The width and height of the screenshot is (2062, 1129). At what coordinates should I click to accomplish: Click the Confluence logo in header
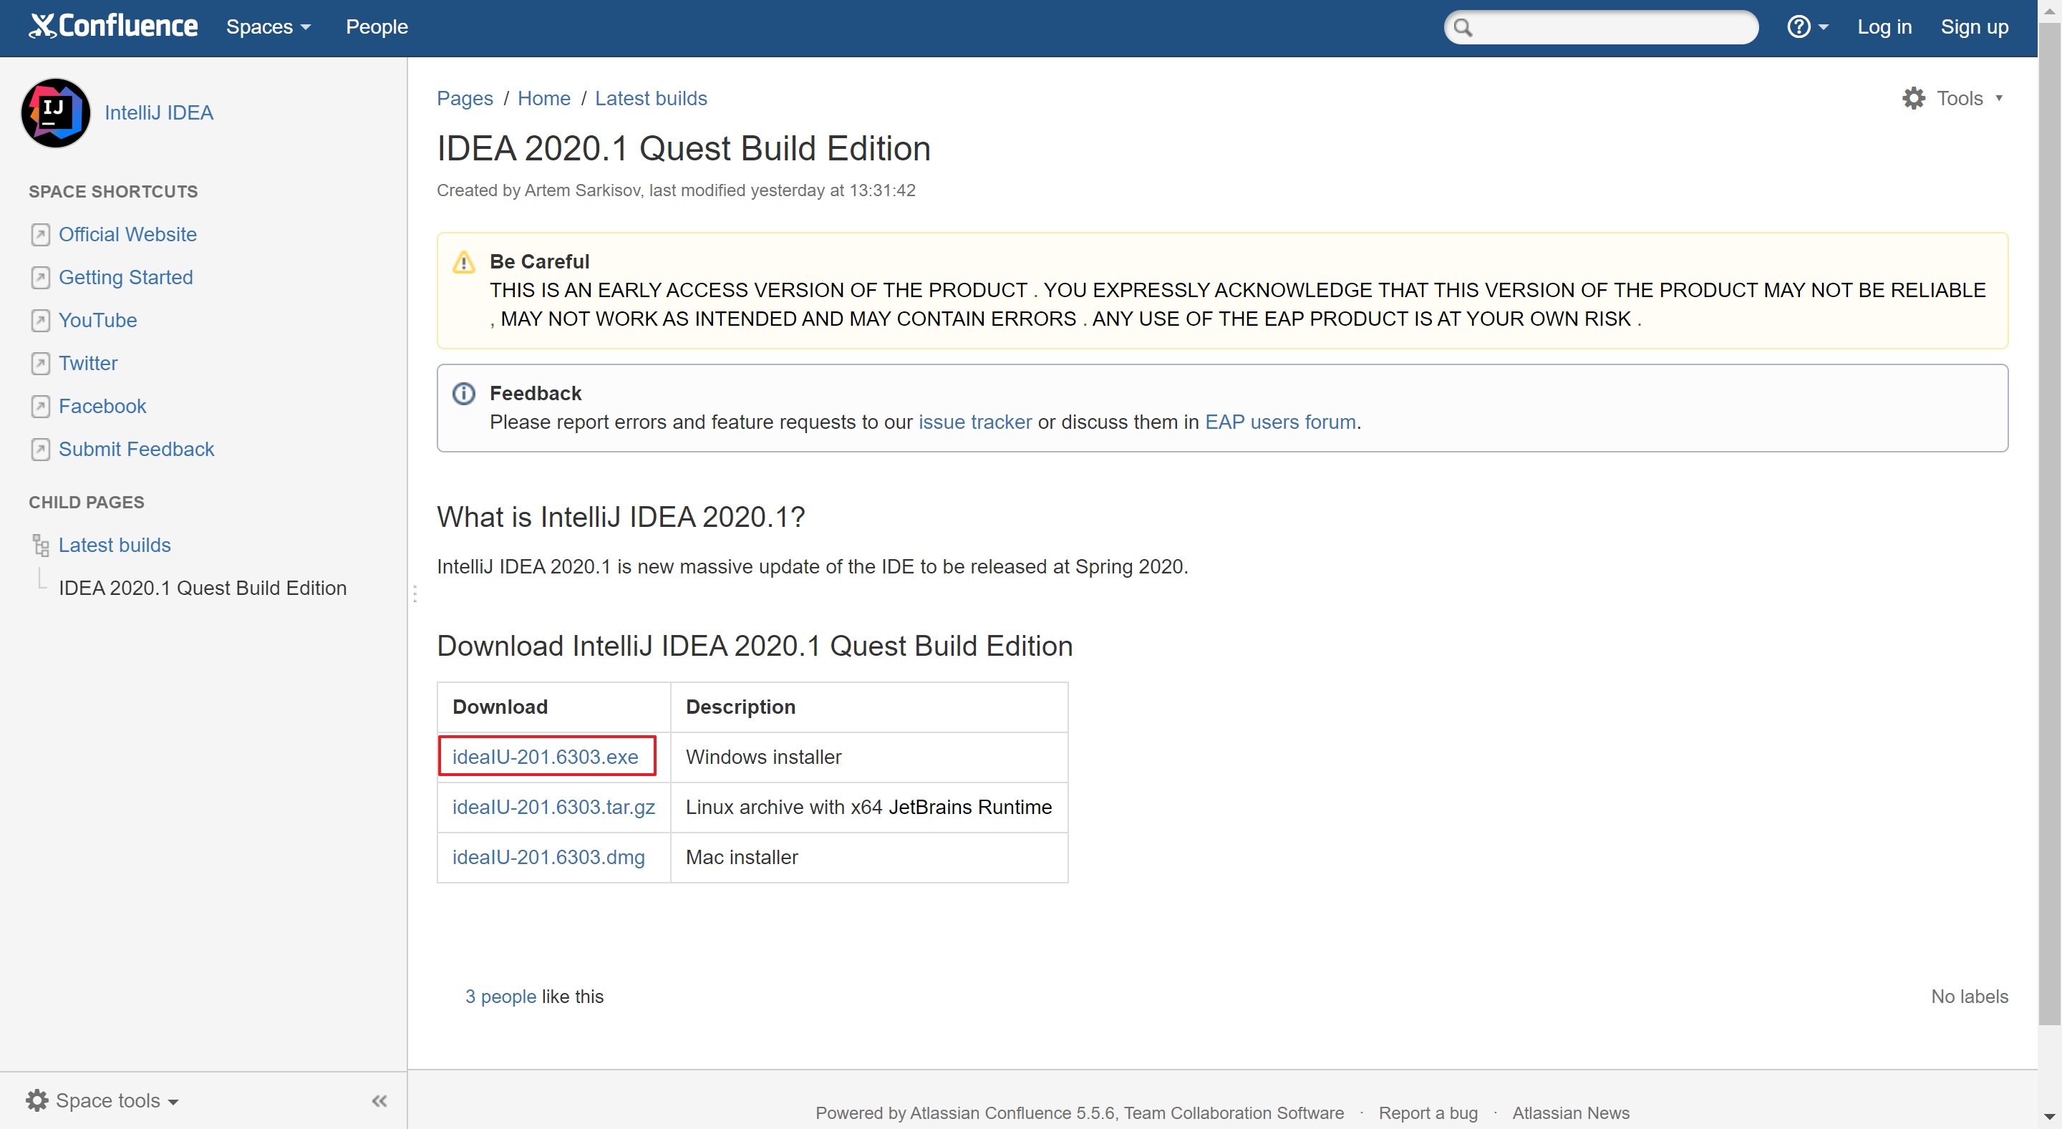(113, 26)
